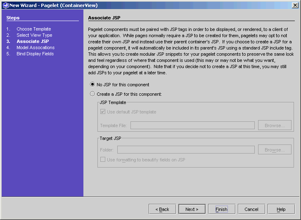
Task: Select step 3 'Associate JSP'
Action: point(33,41)
